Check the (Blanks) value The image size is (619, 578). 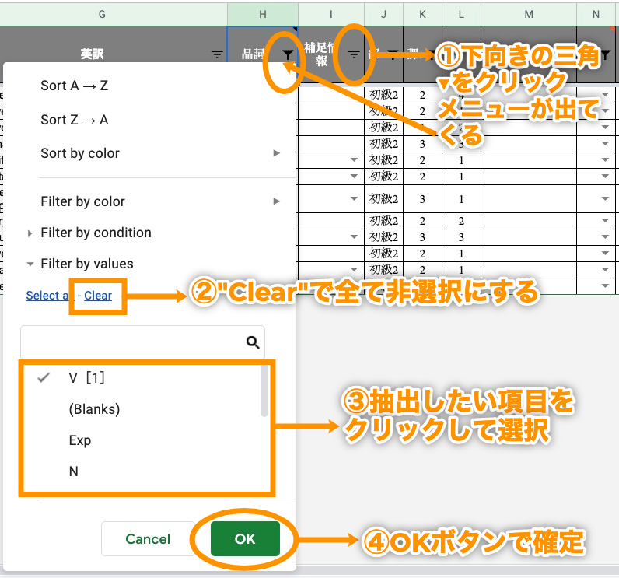point(94,408)
